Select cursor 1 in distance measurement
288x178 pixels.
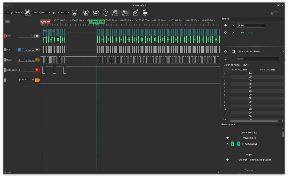tap(238, 144)
